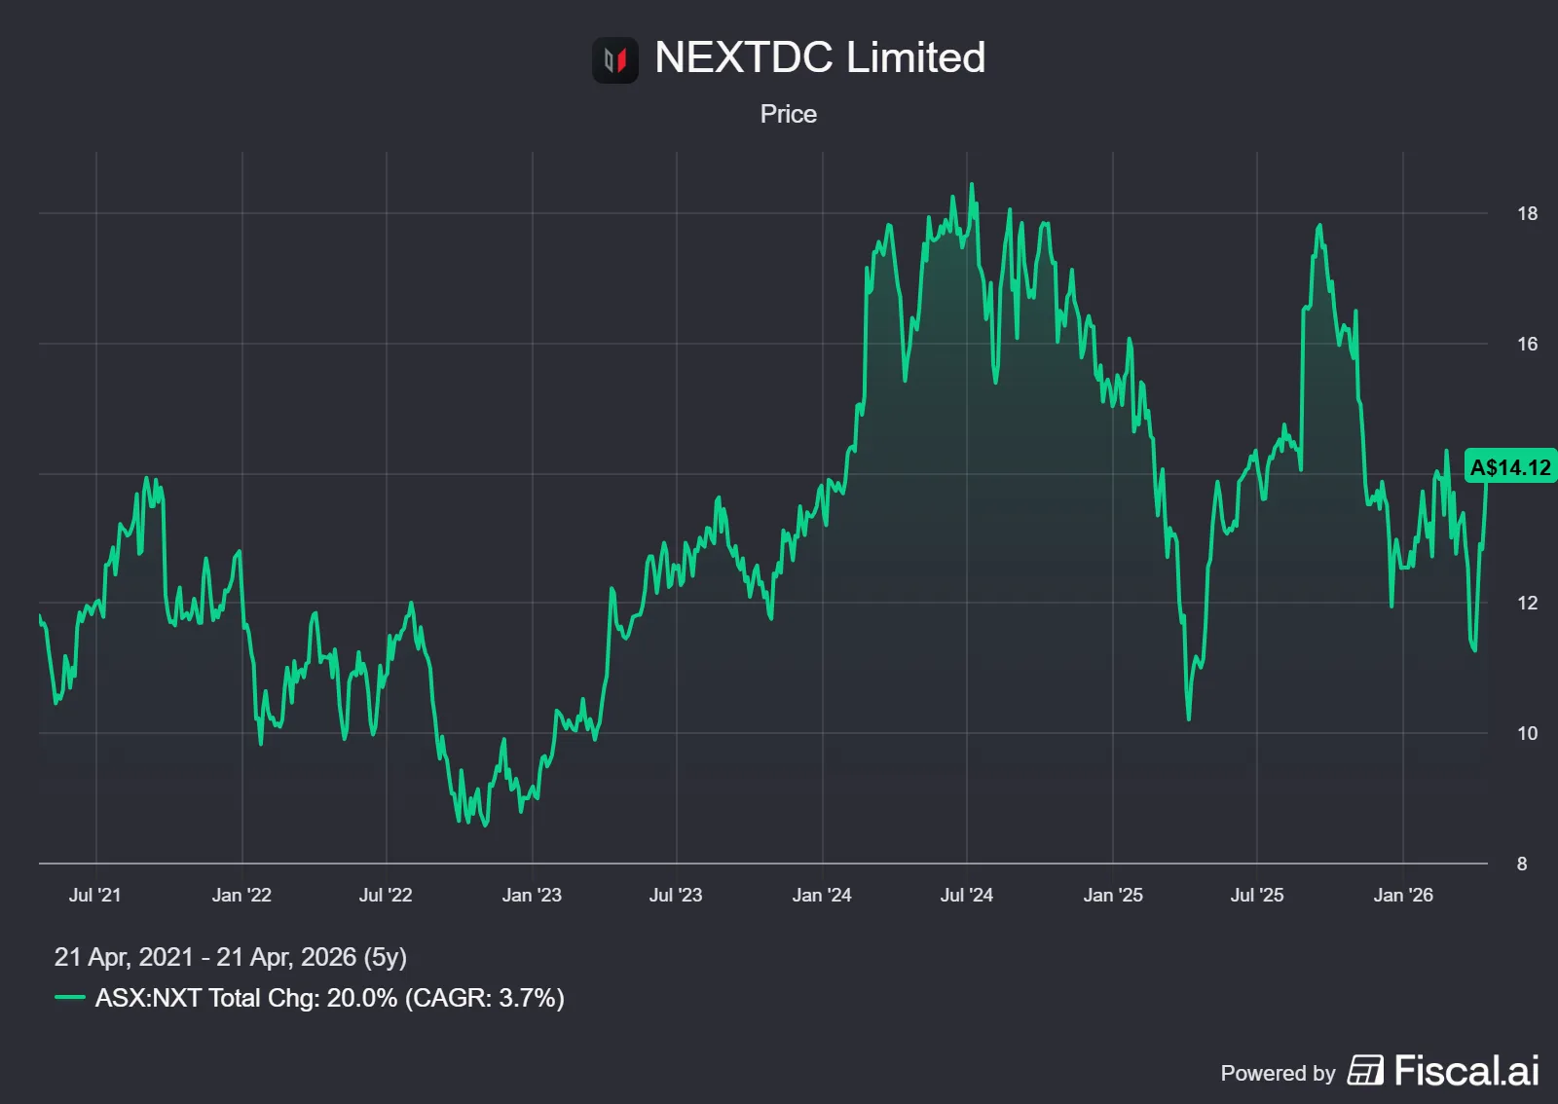Click the Jan '22 x-axis label
This screenshot has width=1558, height=1104.
[x=241, y=895]
